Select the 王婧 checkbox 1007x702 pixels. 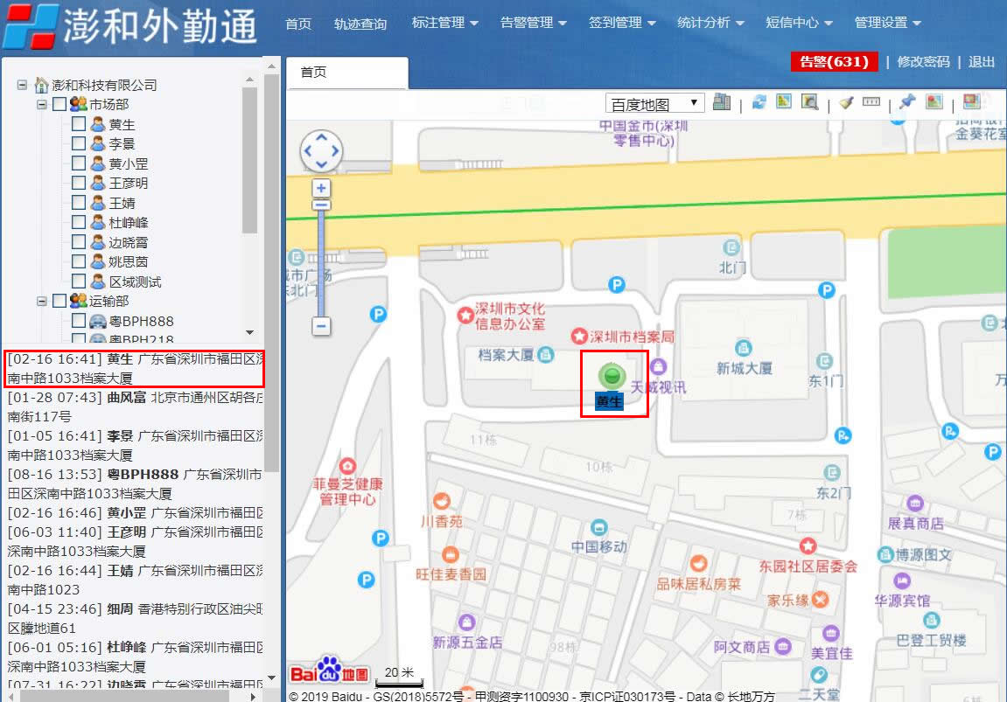(x=79, y=202)
